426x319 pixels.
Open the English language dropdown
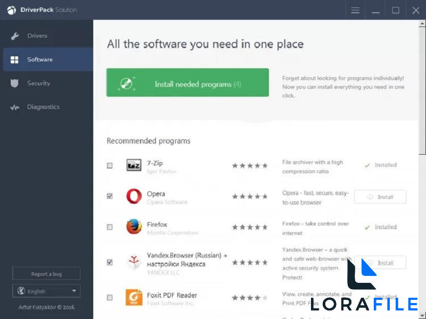[x=46, y=291]
